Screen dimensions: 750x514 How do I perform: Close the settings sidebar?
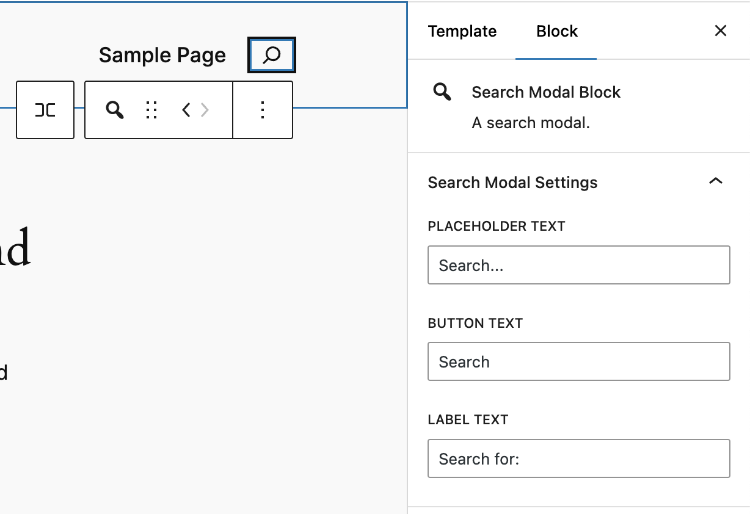pos(721,31)
